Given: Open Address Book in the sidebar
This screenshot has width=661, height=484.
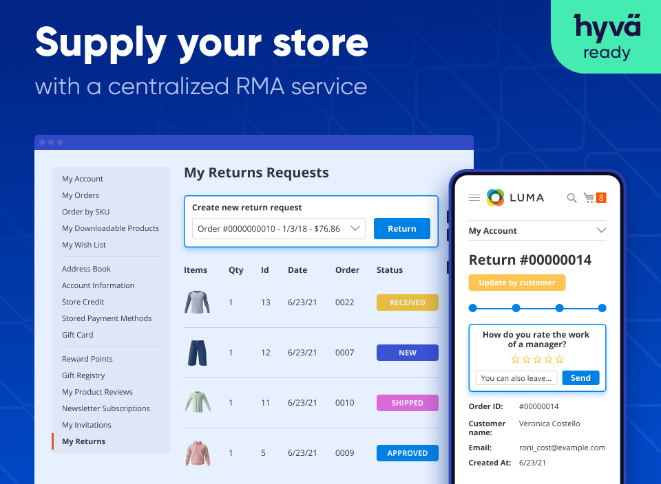Looking at the screenshot, I should (x=86, y=269).
